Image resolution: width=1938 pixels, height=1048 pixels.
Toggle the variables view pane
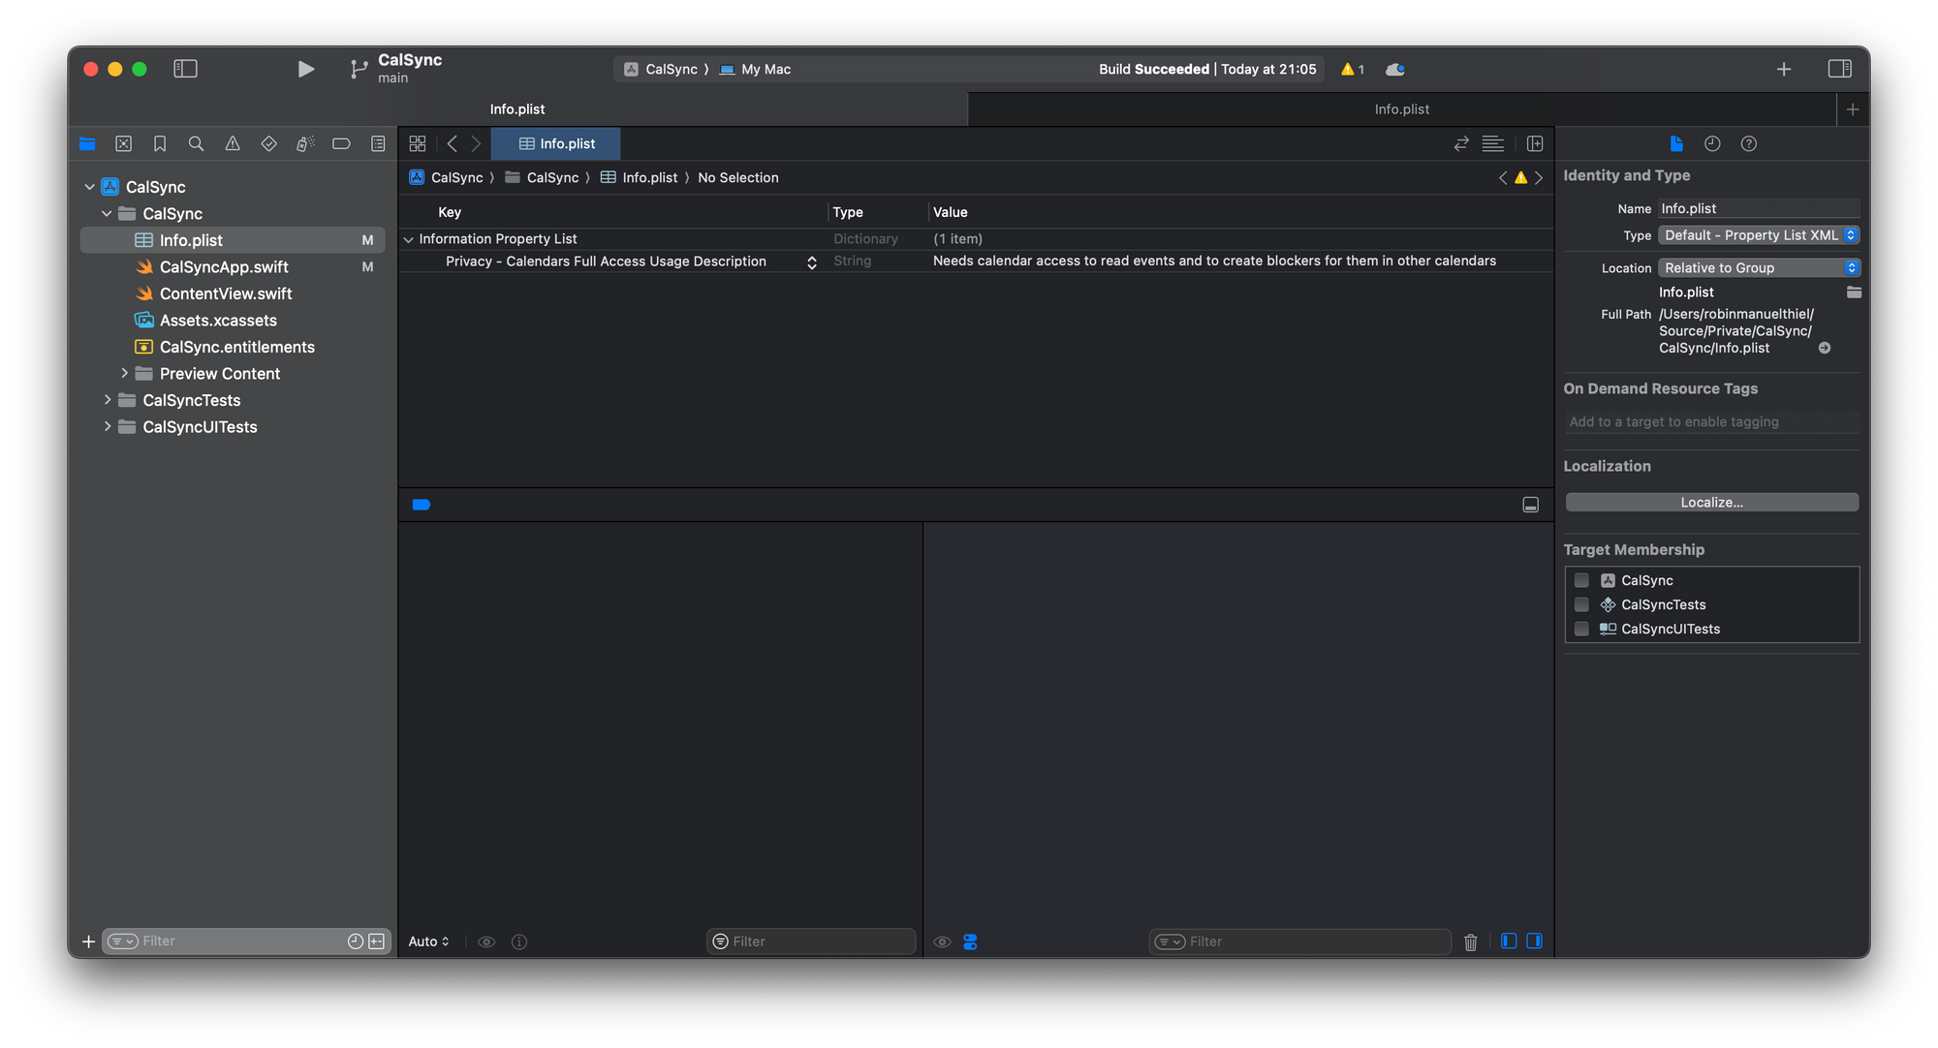[x=1509, y=941]
